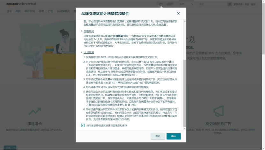
Task: Open the 买家消息 buyer messages link
Action: tap(238, 4)
